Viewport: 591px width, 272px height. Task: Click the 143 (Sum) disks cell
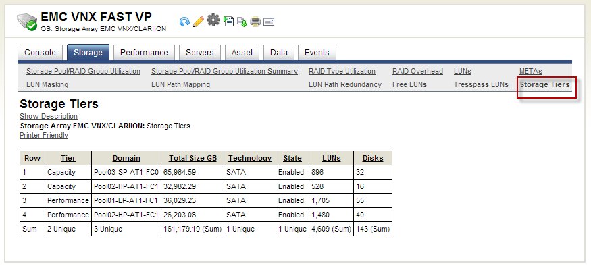[x=373, y=229]
